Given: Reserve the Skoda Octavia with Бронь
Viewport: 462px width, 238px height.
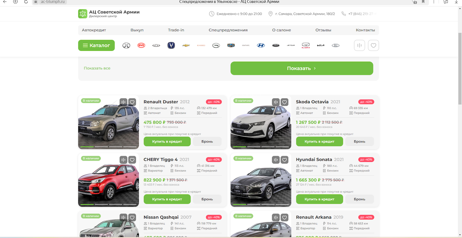Looking at the screenshot, I should (360, 141).
